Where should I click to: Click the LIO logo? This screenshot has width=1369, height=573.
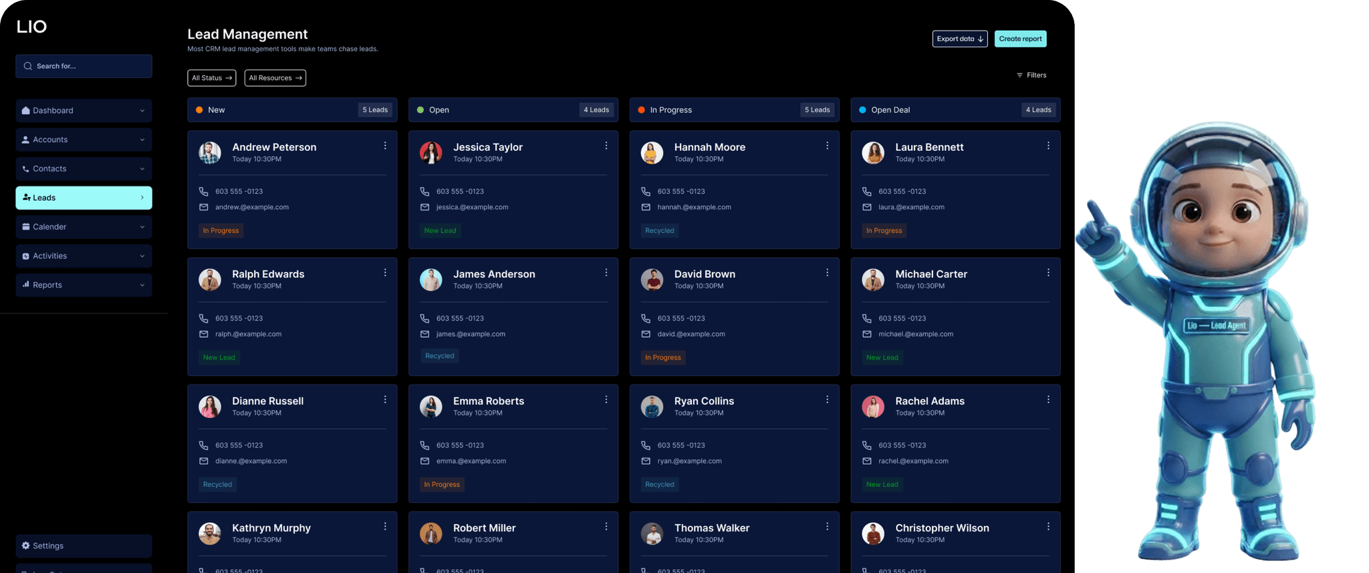31,27
